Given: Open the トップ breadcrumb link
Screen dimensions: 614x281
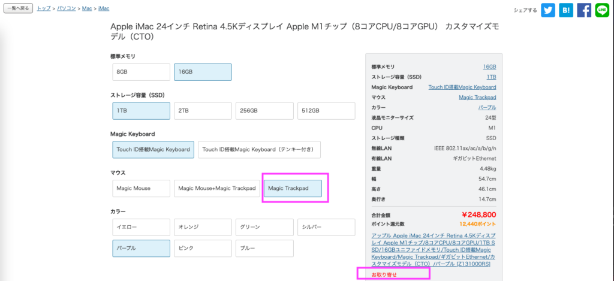Looking at the screenshot, I should click(44, 8).
